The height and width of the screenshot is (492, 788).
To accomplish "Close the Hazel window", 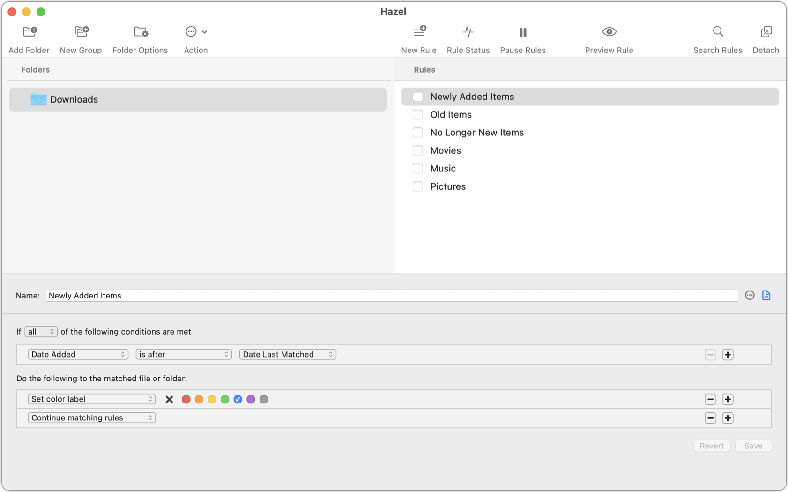I will (x=12, y=12).
